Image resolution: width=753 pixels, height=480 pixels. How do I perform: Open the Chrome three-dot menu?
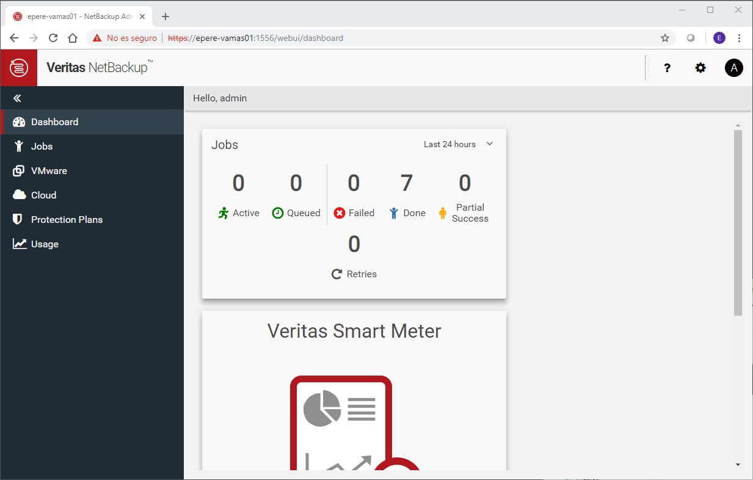pos(740,38)
